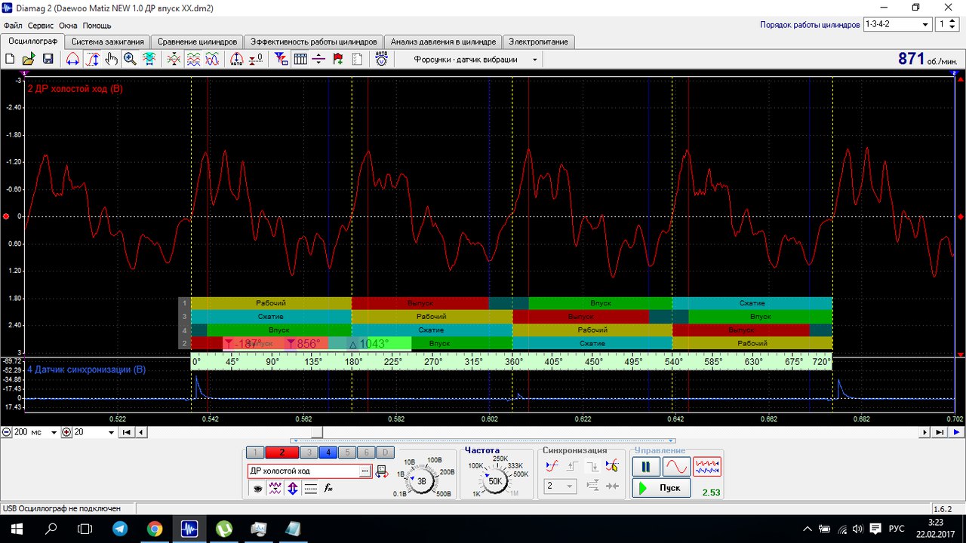Viewport: 966px width, 543px height.
Task: Click the channel swap meter icon
Action: [x=381, y=471]
